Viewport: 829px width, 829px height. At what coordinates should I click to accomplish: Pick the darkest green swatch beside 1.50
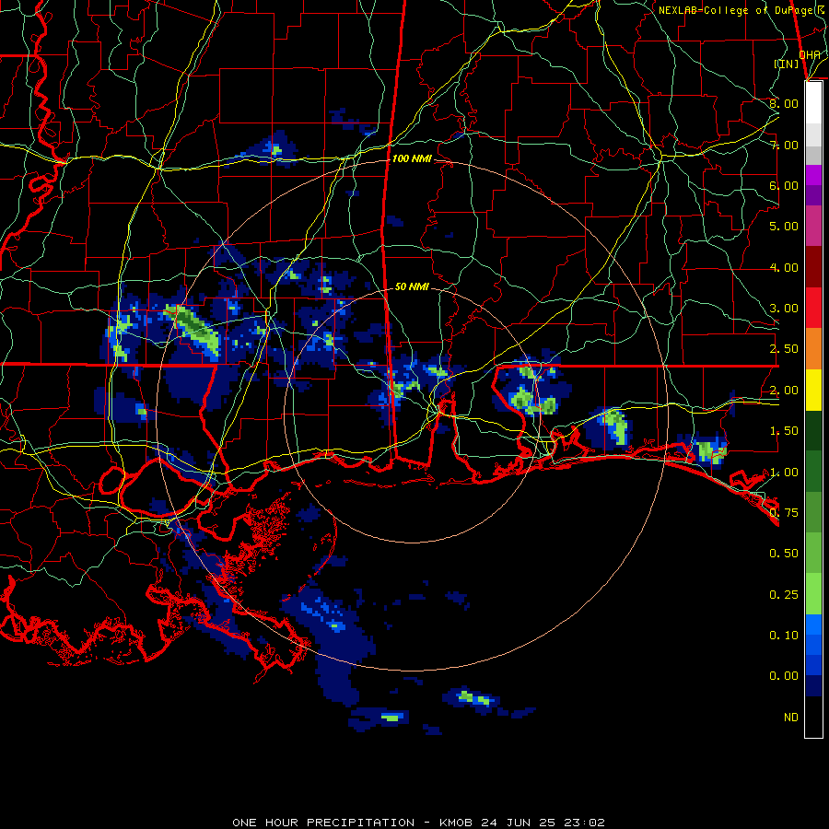click(x=813, y=431)
